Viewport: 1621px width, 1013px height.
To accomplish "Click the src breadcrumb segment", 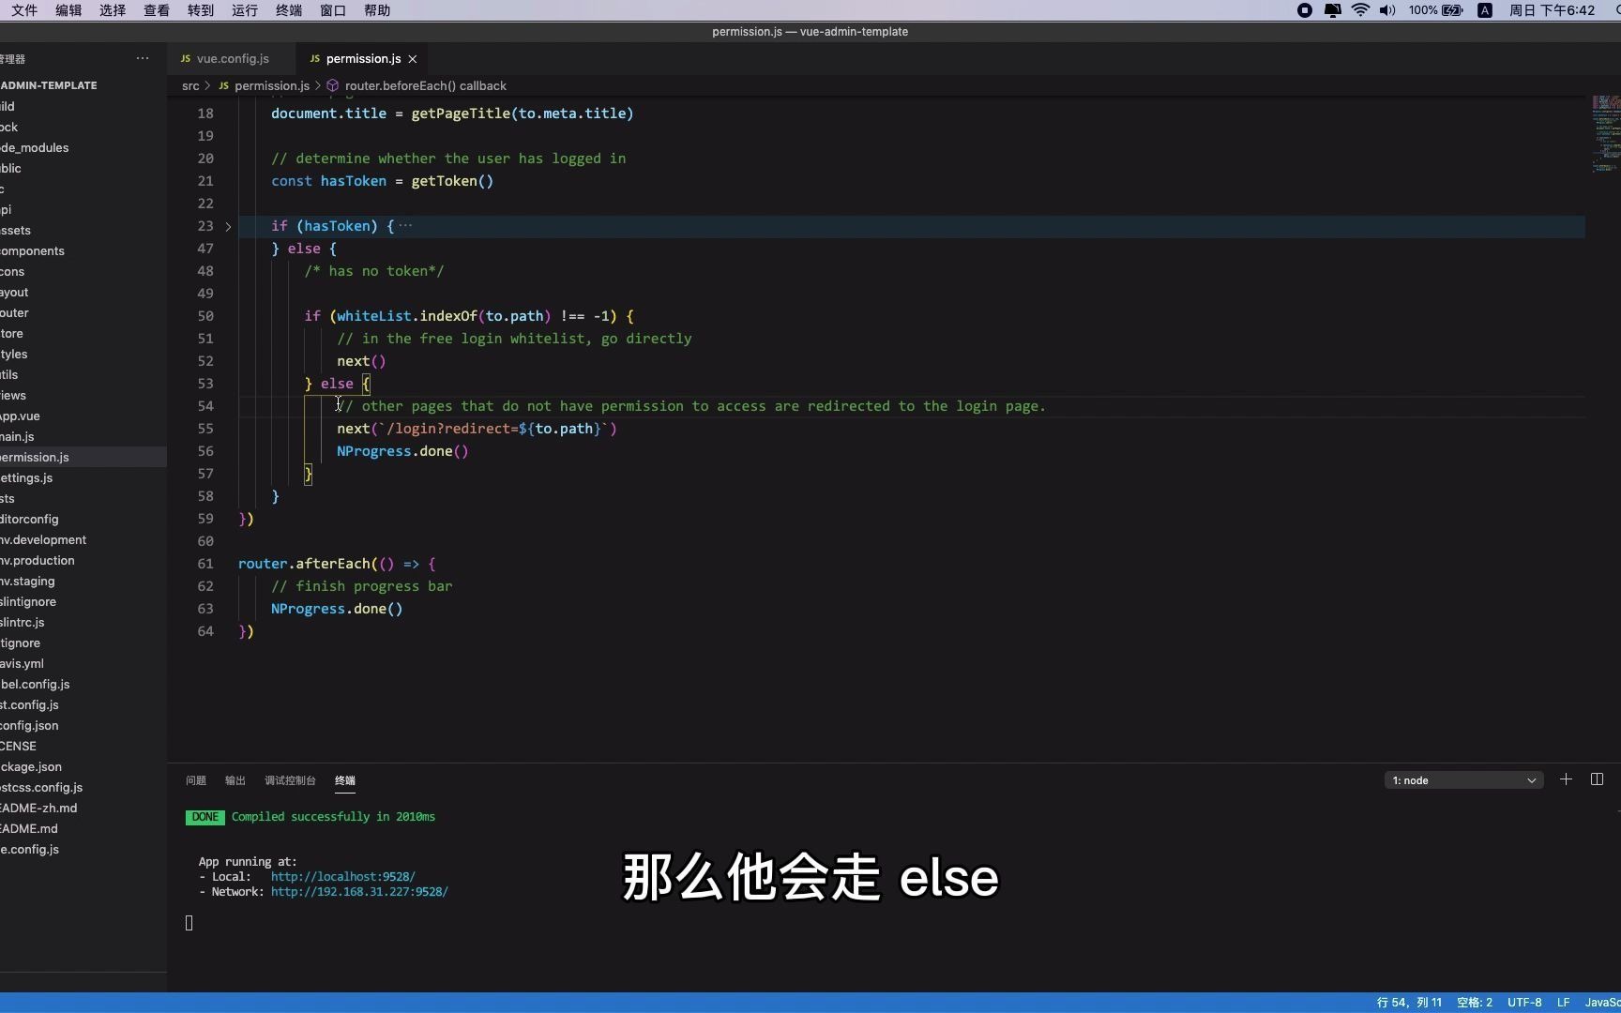I will 190,85.
